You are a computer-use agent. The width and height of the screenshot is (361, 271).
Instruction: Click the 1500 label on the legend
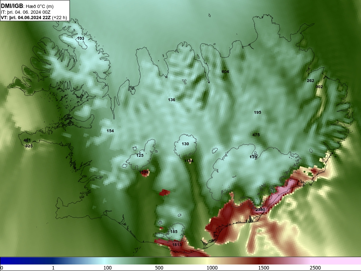[264, 268]
